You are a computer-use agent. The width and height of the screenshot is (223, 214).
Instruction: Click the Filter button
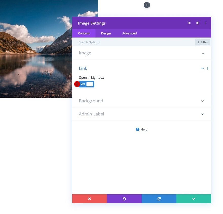coord(202,42)
